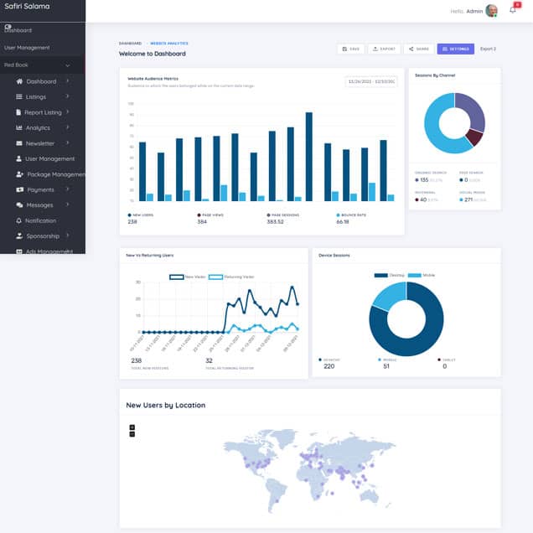
Task: Click the blue Settings button
Action: click(456, 49)
